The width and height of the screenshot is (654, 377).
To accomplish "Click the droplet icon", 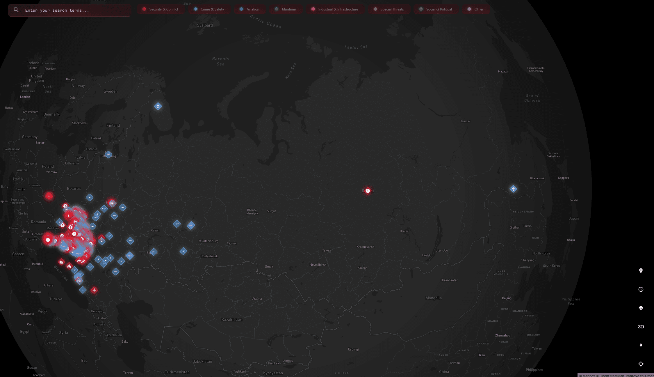I will (x=641, y=345).
